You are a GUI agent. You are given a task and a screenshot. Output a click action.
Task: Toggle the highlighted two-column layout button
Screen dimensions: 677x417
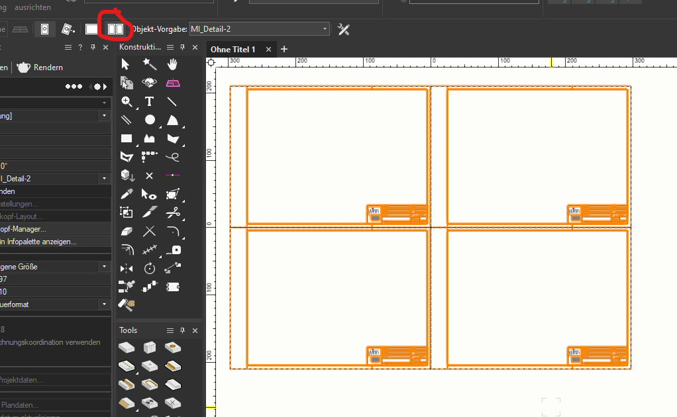click(x=114, y=28)
